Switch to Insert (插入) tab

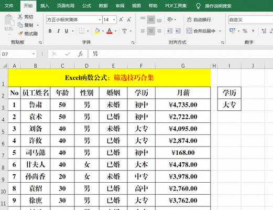click(45, 6)
